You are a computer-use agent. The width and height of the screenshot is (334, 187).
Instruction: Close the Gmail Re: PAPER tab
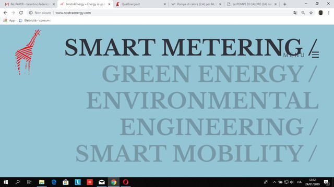tap(54, 4)
